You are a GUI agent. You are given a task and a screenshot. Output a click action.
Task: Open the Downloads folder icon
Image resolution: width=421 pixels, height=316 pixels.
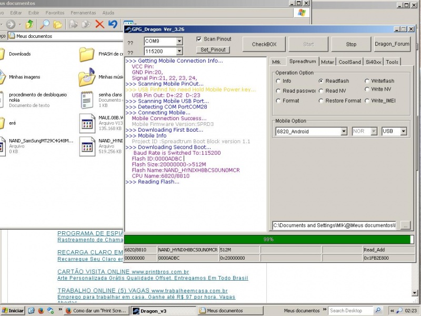2,54
